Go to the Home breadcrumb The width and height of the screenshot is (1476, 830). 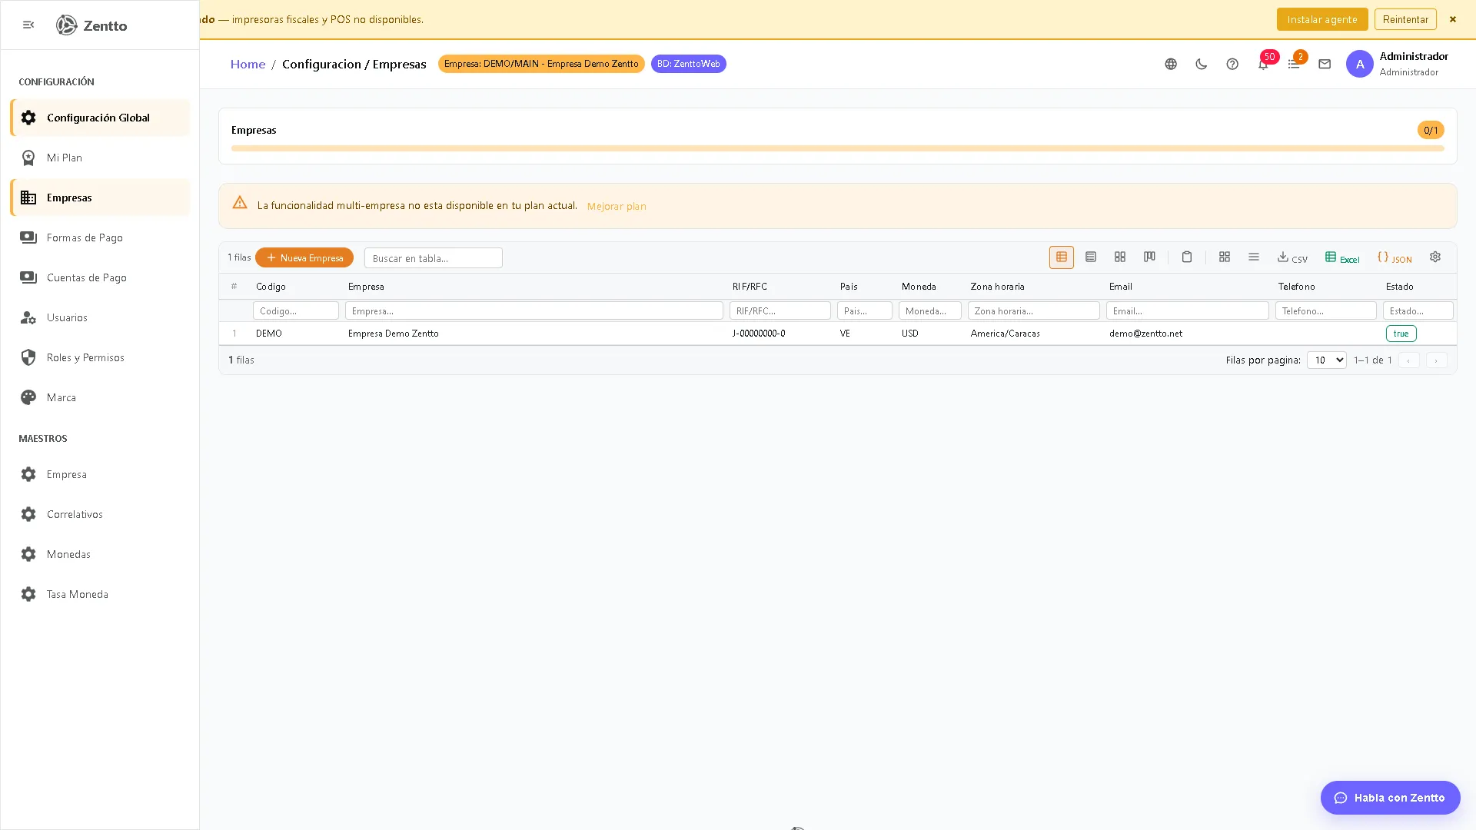tap(248, 65)
